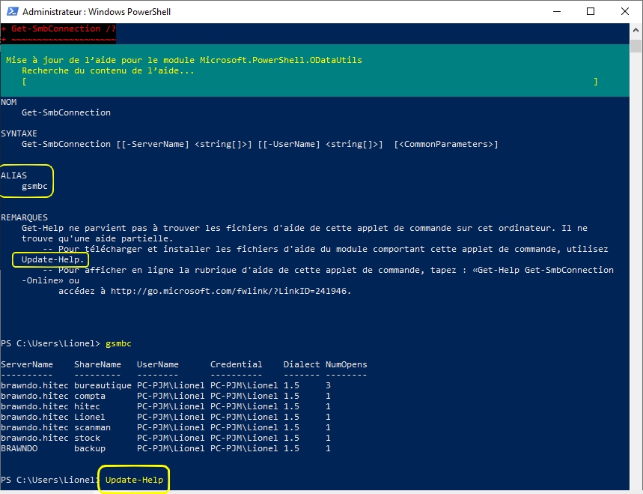The width and height of the screenshot is (643, 494).
Task: Close the PowerShell window
Action: click(625, 11)
